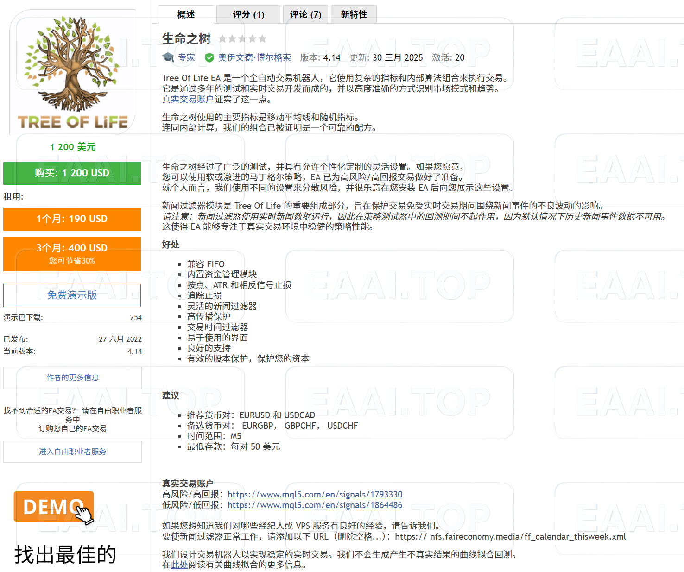Click the green verified seller badge
Image resolution: width=684 pixels, height=572 pixels.
pyautogui.click(x=209, y=57)
